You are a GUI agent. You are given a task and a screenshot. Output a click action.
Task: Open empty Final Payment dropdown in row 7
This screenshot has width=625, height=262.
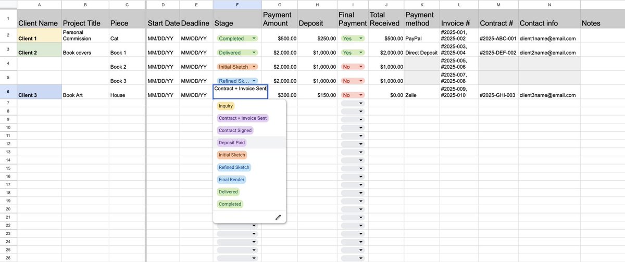point(353,104)
